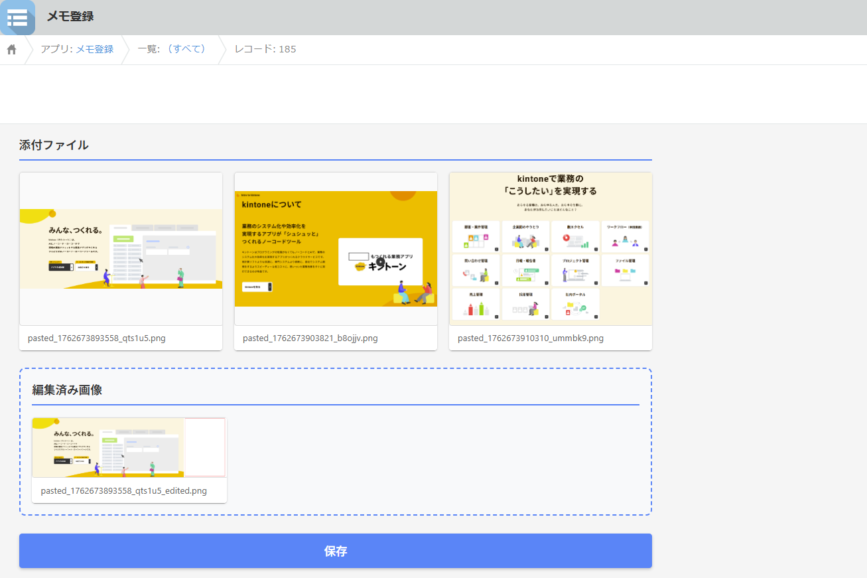Click the white pink-bordered box in edited image
This screenshot has height=578, width=867.
[205, 447]
